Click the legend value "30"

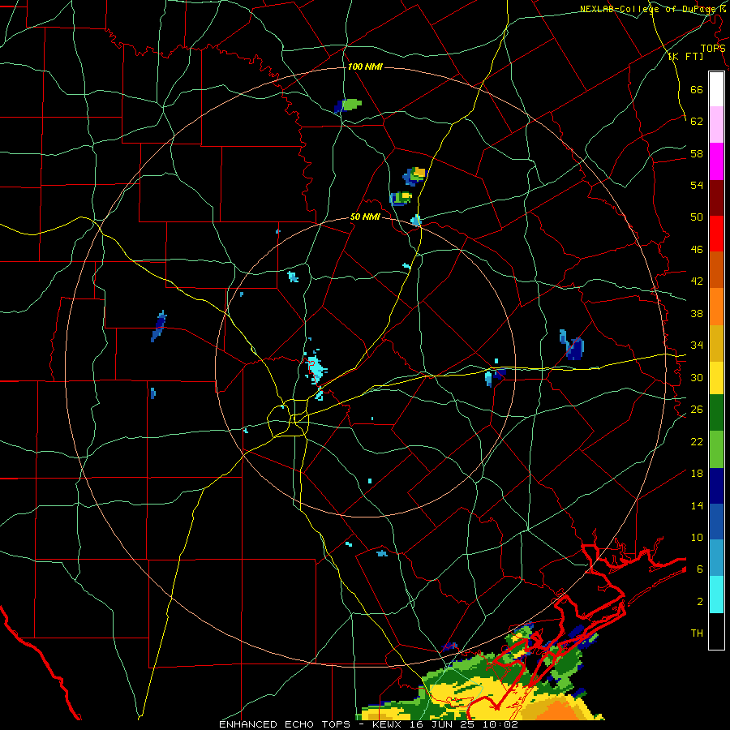click(697, 377)
